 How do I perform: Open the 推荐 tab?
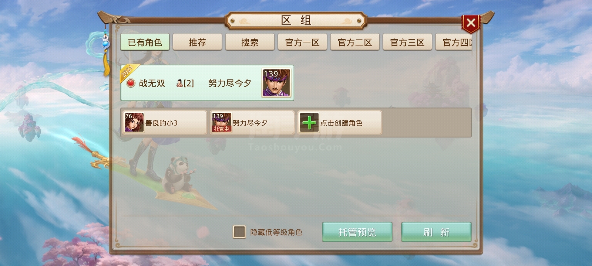coord(197,42)
